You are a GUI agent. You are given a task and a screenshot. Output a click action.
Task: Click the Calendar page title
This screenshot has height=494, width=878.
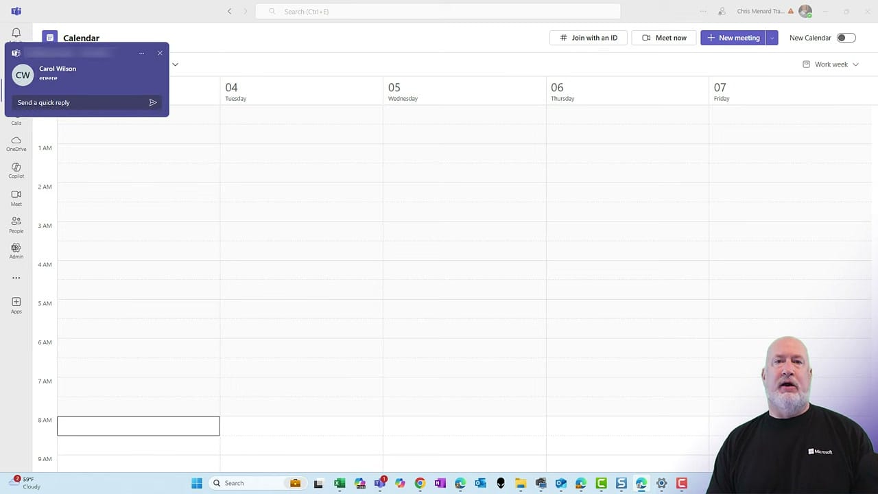pos(81,38)
